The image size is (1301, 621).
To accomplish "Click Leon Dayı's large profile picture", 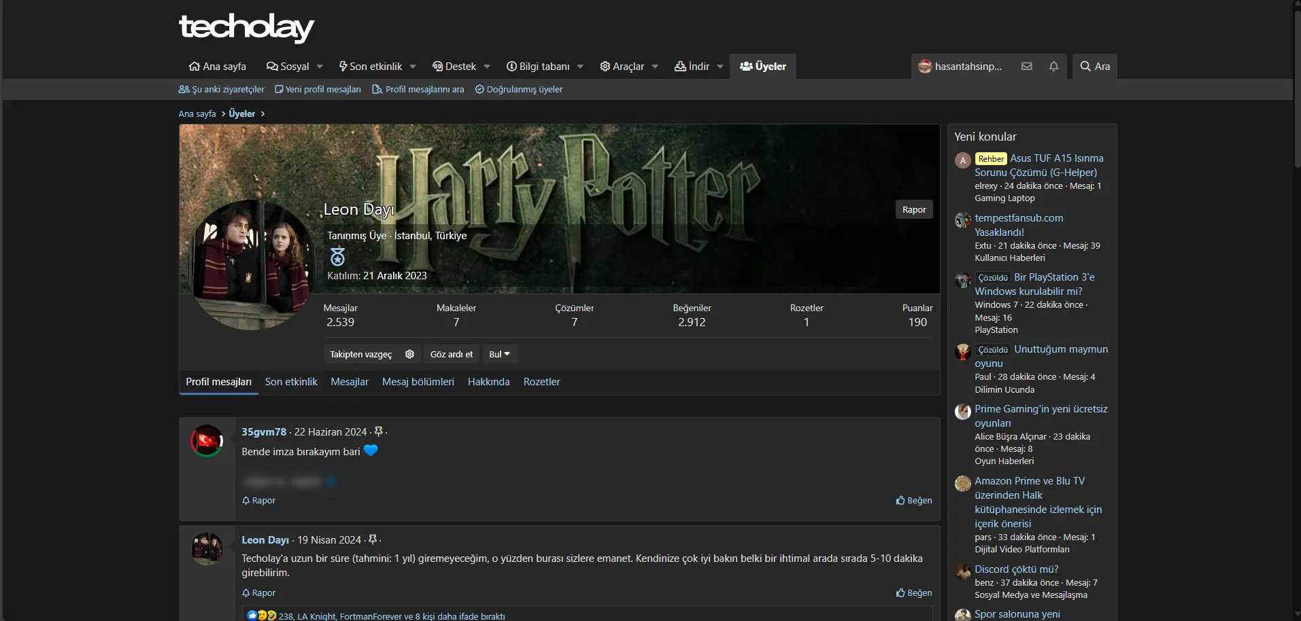I will click(252, 265).
